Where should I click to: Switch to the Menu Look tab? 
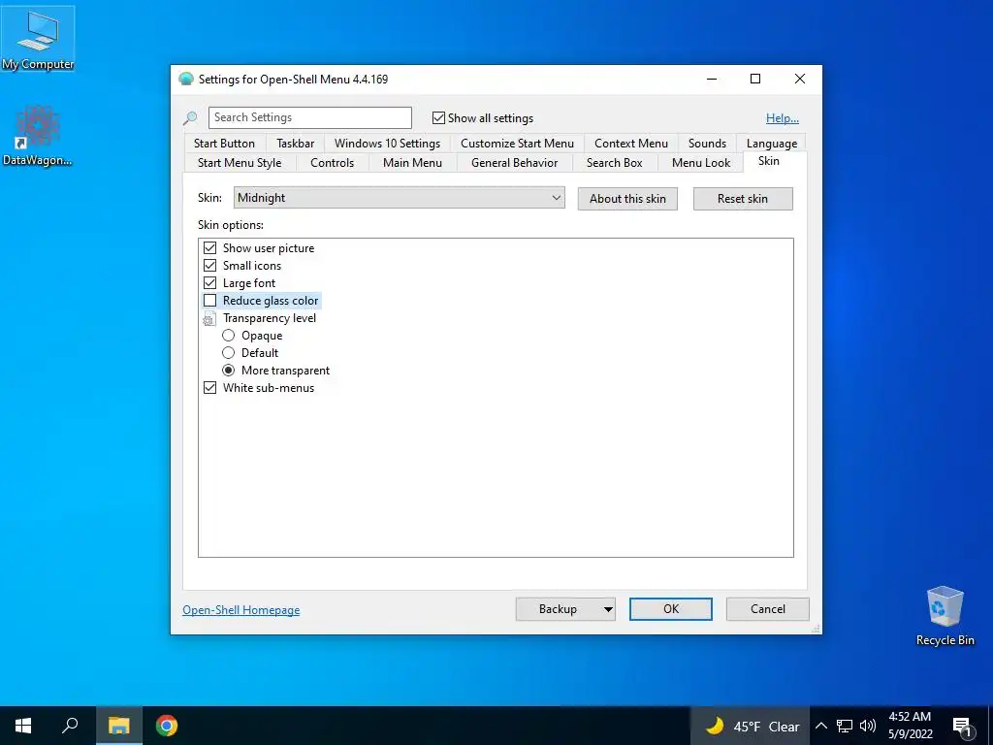point(701,163)
